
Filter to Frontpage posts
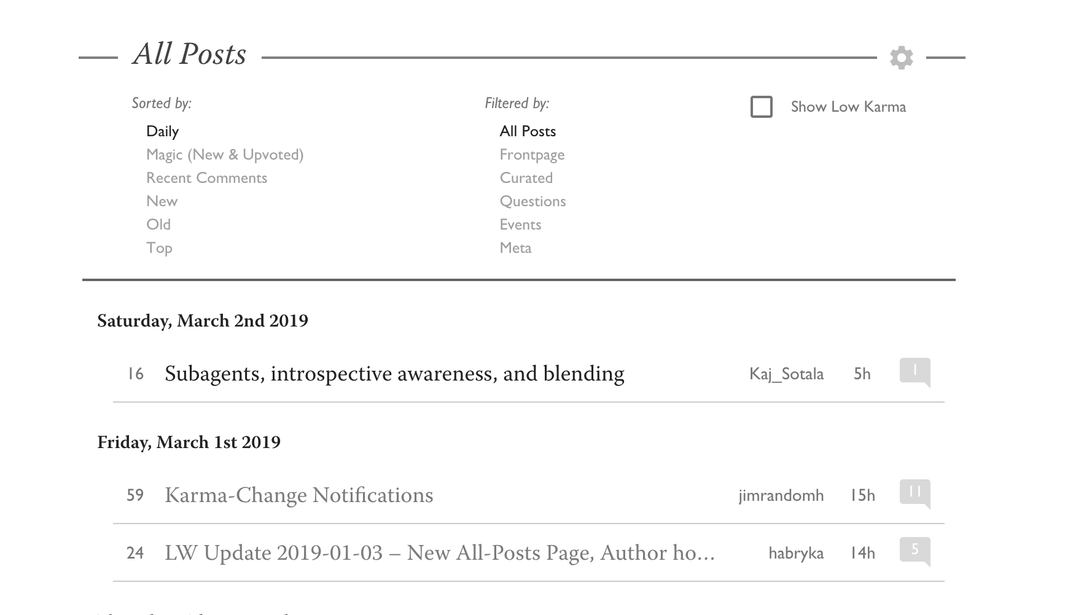coord(532,155)
